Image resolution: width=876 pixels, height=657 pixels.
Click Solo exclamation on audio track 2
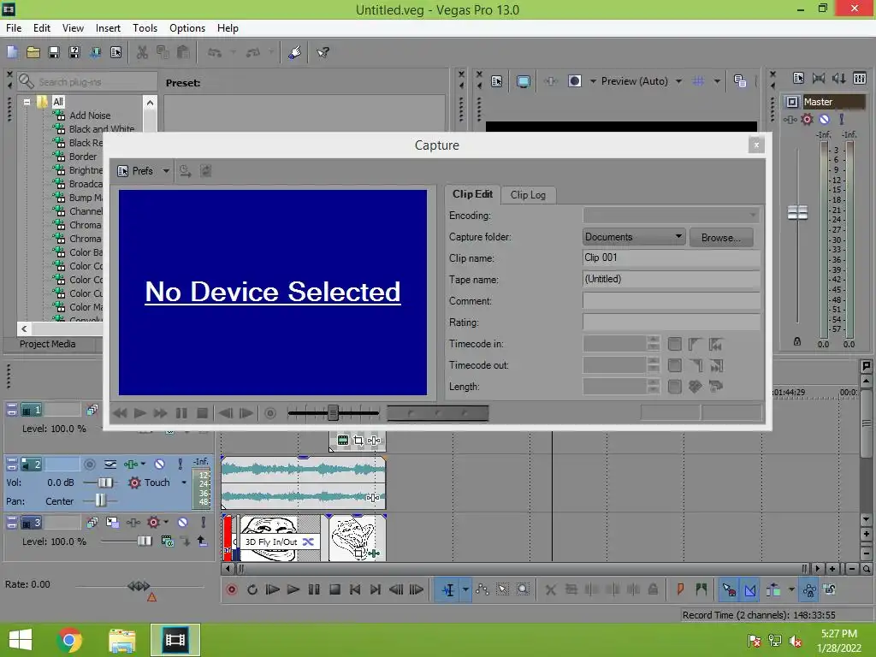(180, 464)
